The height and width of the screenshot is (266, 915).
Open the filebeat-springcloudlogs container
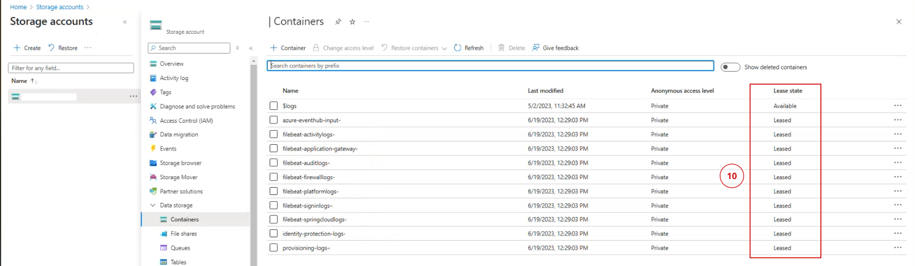click(314, 220)
